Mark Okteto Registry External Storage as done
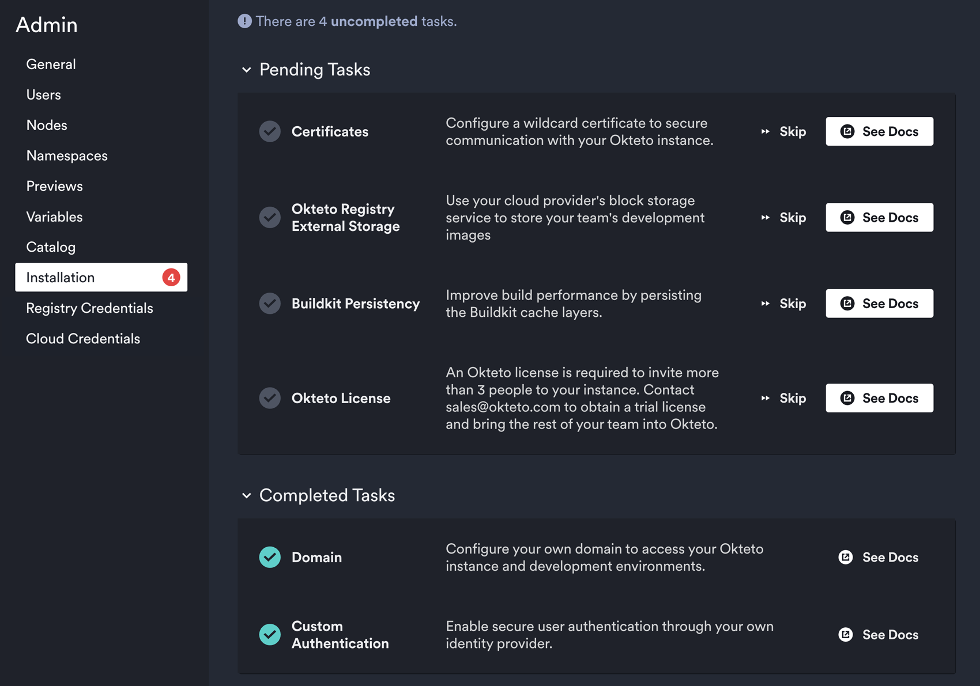Image resolution: width=980 pixels, height=686 pixels. (x=270, y=218)
